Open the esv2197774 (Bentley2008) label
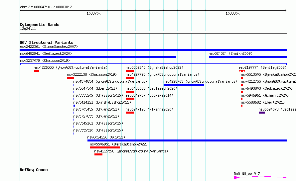 [262, 67]
